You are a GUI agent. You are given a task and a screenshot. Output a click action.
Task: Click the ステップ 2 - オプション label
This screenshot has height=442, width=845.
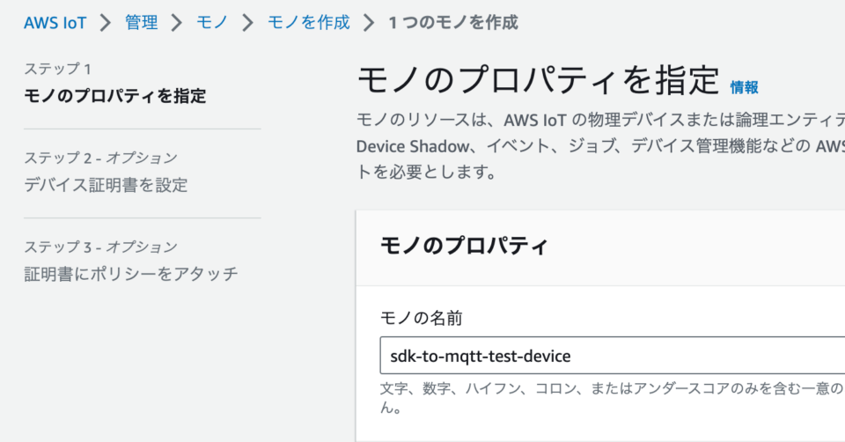click(x=100, y=158)
